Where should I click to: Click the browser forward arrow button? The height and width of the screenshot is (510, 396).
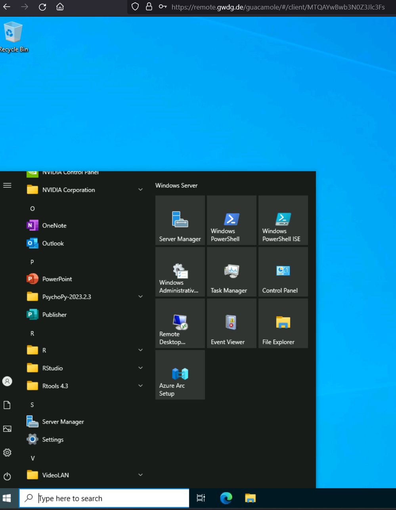point(25,7)
